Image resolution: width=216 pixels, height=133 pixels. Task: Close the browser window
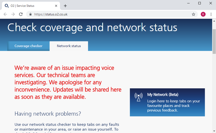coord(211,3)
